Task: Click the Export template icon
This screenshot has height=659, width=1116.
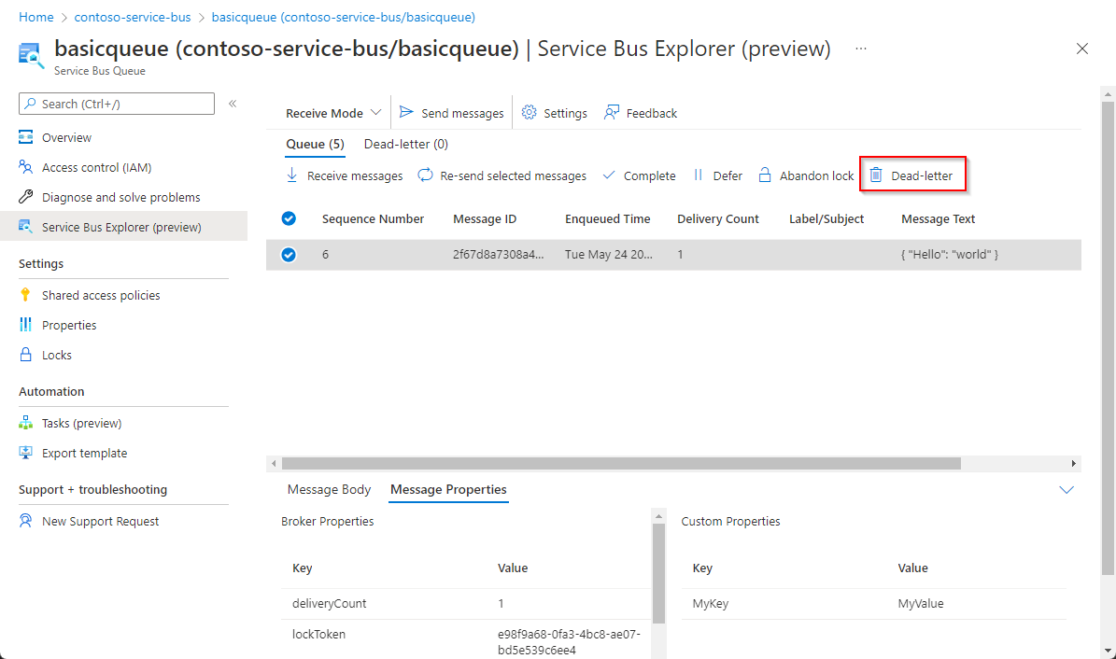Action: (x=25, y=453)
